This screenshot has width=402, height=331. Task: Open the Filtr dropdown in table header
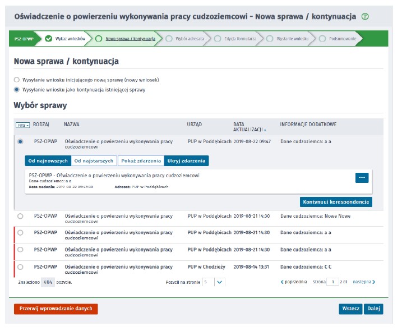[x=22, y=125]
